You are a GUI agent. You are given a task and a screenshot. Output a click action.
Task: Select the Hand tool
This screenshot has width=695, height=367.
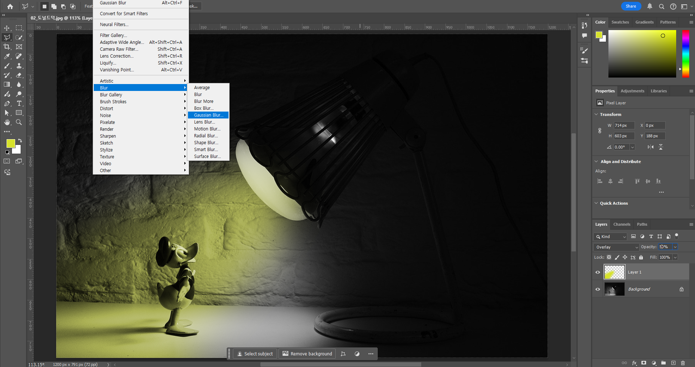[7, 122]
